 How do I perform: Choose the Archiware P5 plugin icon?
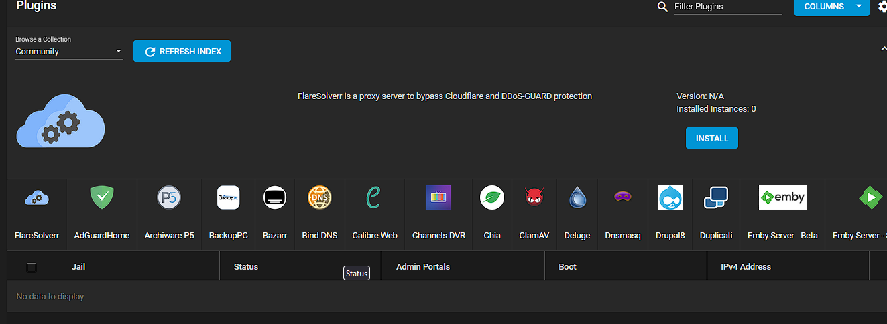tap(169, 197)
